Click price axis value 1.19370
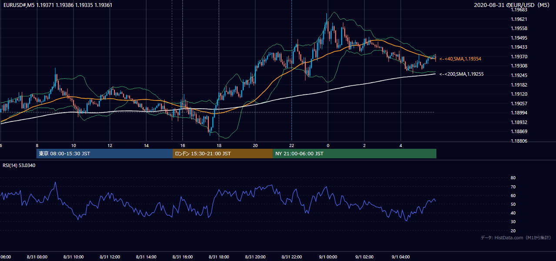556x261 pixels. 519,57
